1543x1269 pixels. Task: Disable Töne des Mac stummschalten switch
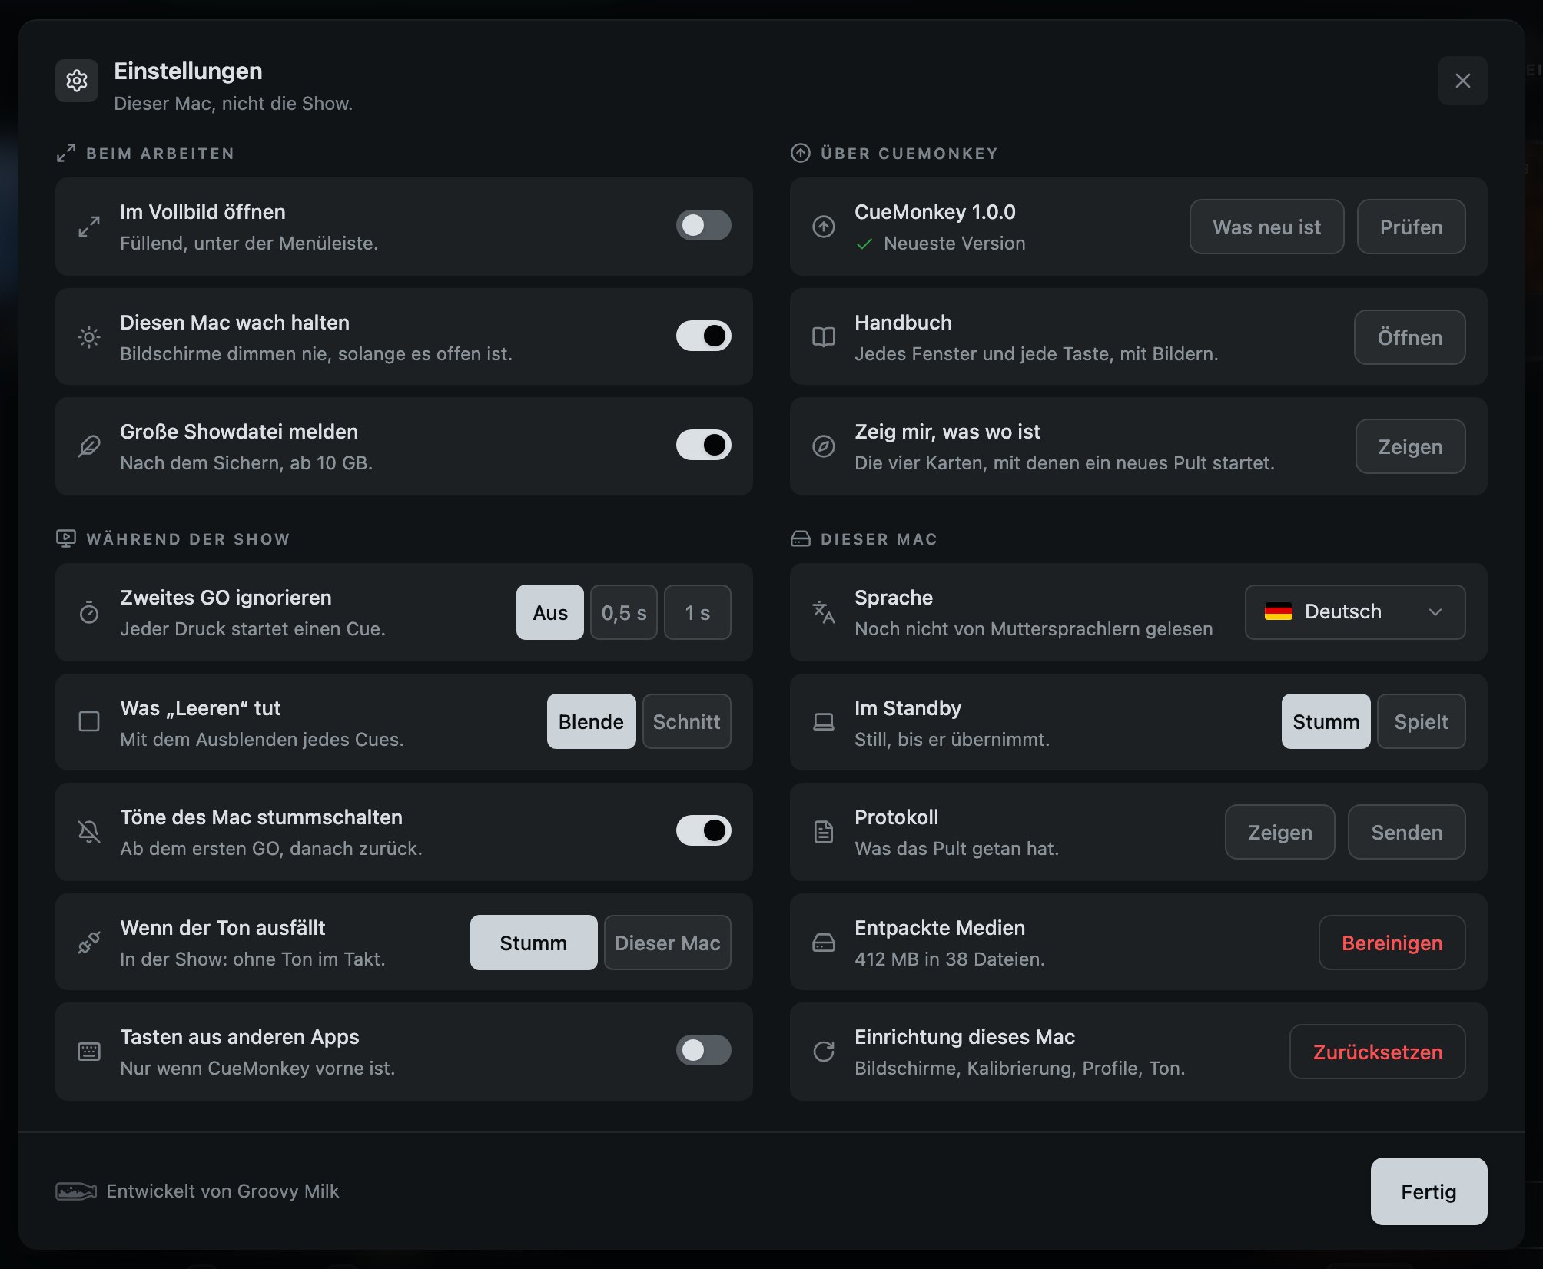pyautogui.click(x=703, y=830)
